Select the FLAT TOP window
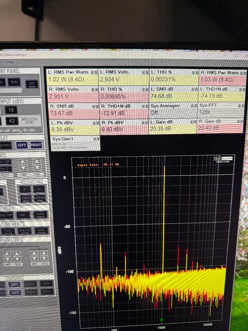This screenshot has width=248, height=331. coord(7,215)
